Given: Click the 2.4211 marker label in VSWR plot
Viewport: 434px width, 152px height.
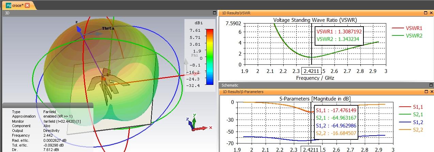Looking at the screenshot, I should tap(311, 71).
